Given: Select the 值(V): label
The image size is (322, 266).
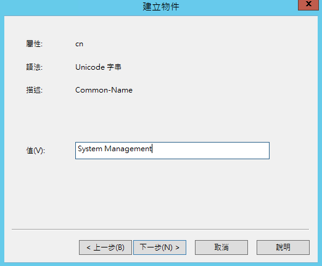Looking at the screenshot, I should click(35, 151).
